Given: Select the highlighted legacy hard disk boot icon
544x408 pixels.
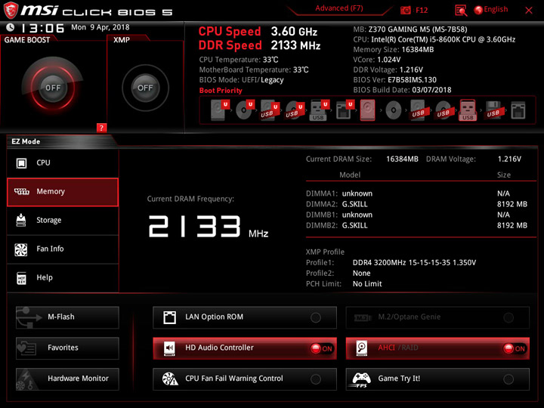Looking at the screenshot, I should tap(367, 110).
